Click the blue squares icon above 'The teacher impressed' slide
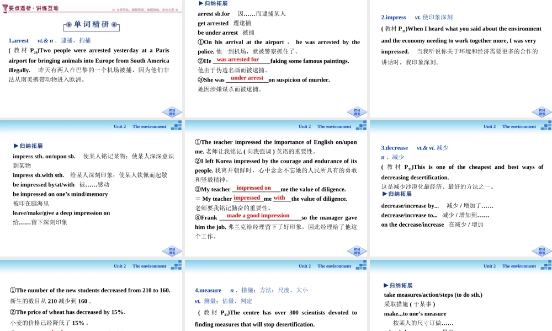Viewport: 552px width, 331px height. tap(361, 126)
